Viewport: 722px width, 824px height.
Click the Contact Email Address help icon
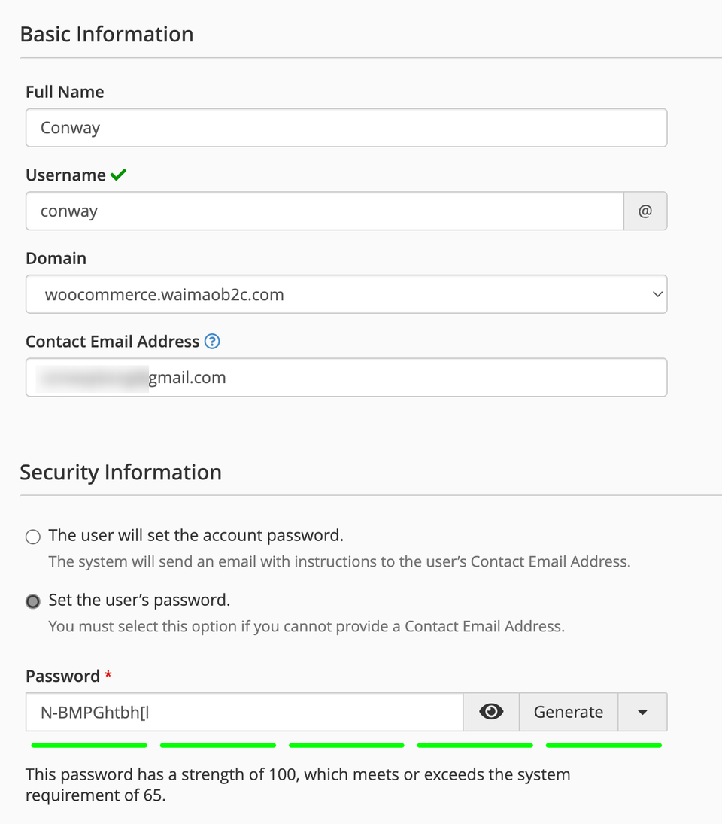212,342
